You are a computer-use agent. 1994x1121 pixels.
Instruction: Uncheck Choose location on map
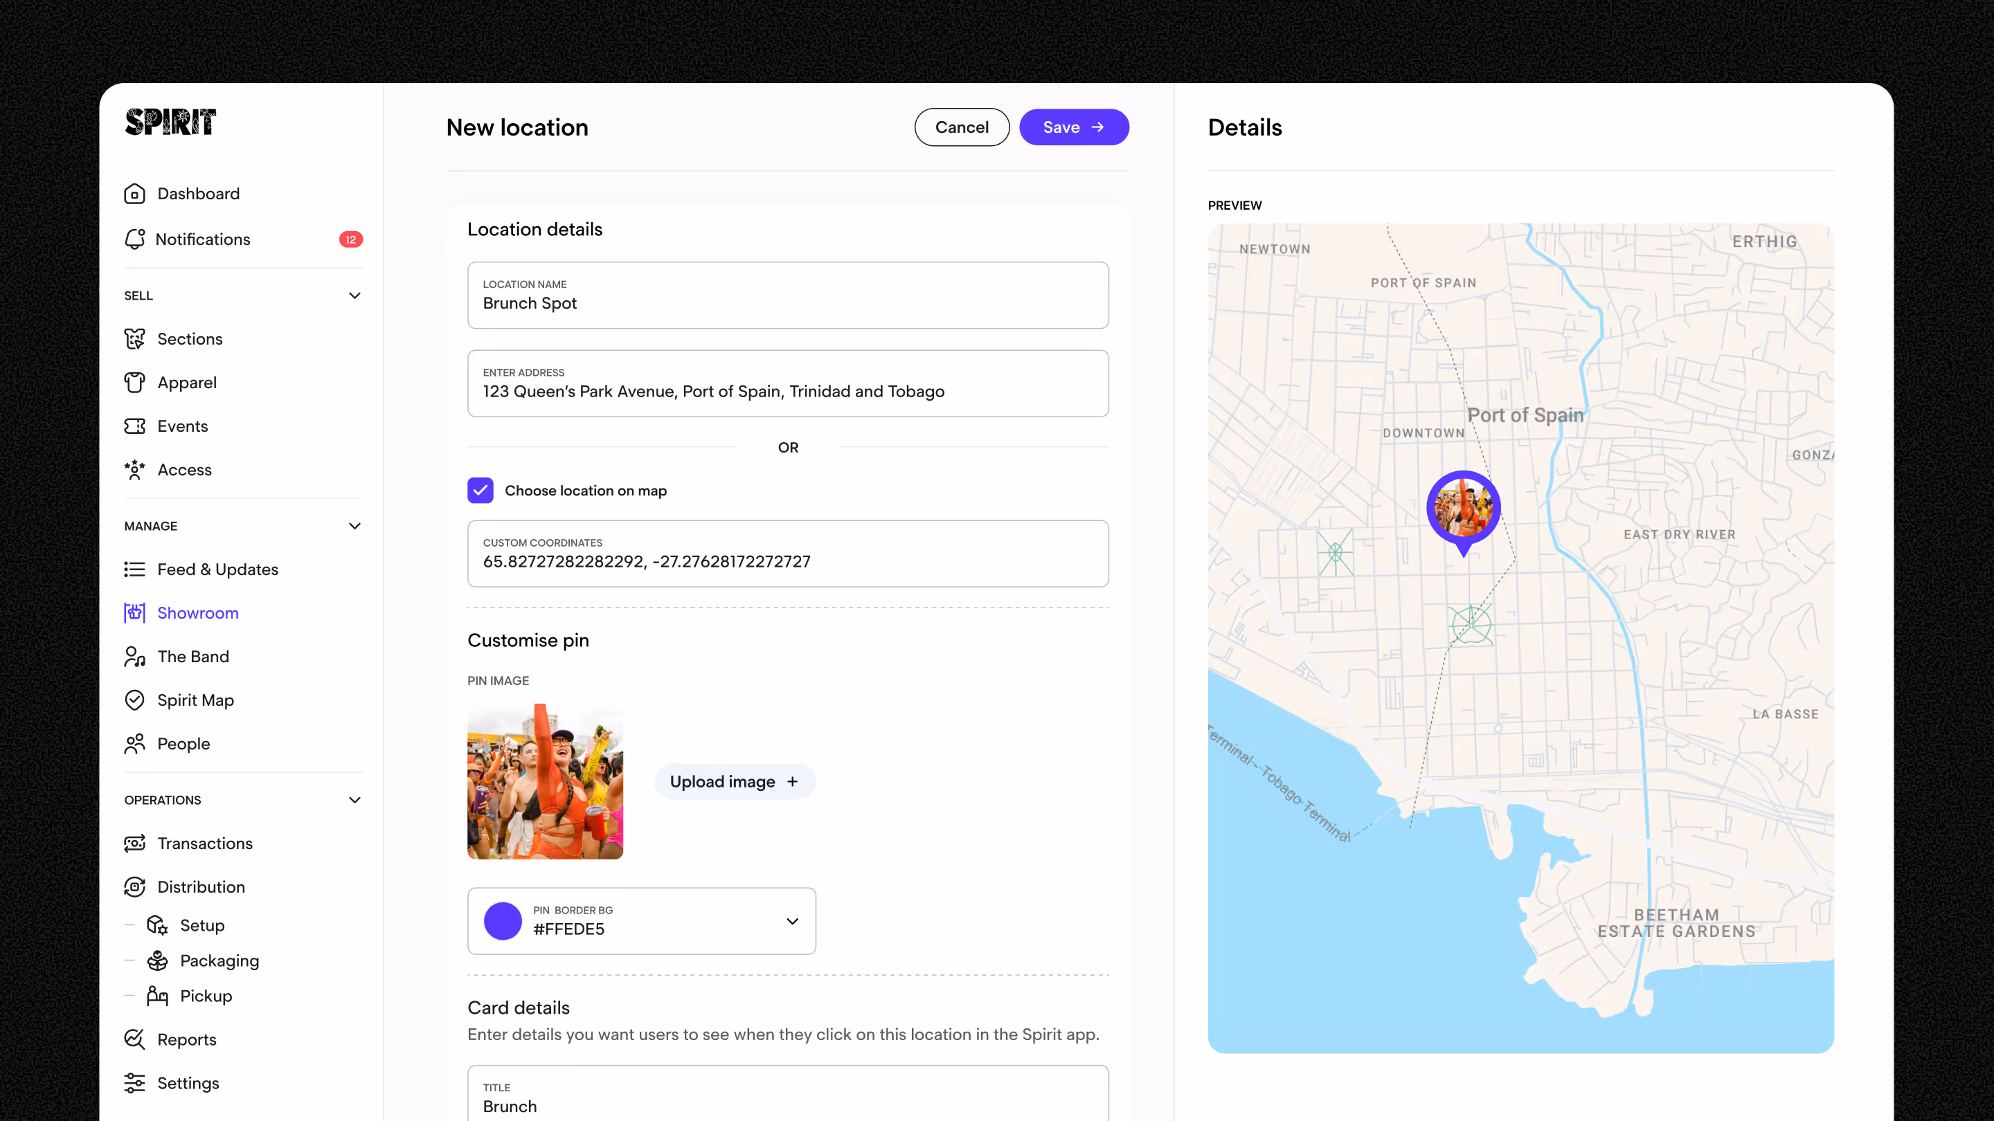480,491
